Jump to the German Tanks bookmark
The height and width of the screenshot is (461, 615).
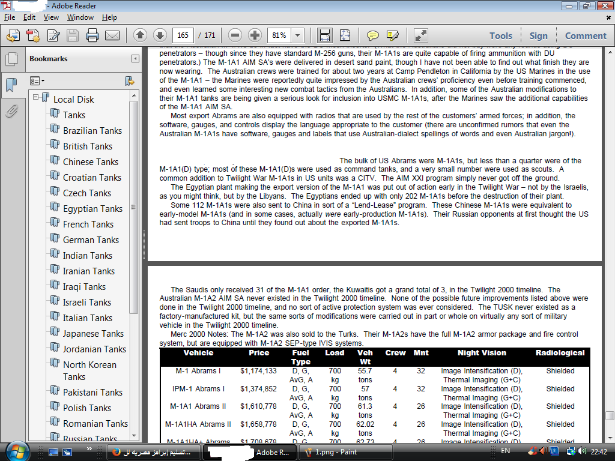[x=91, y=240]
